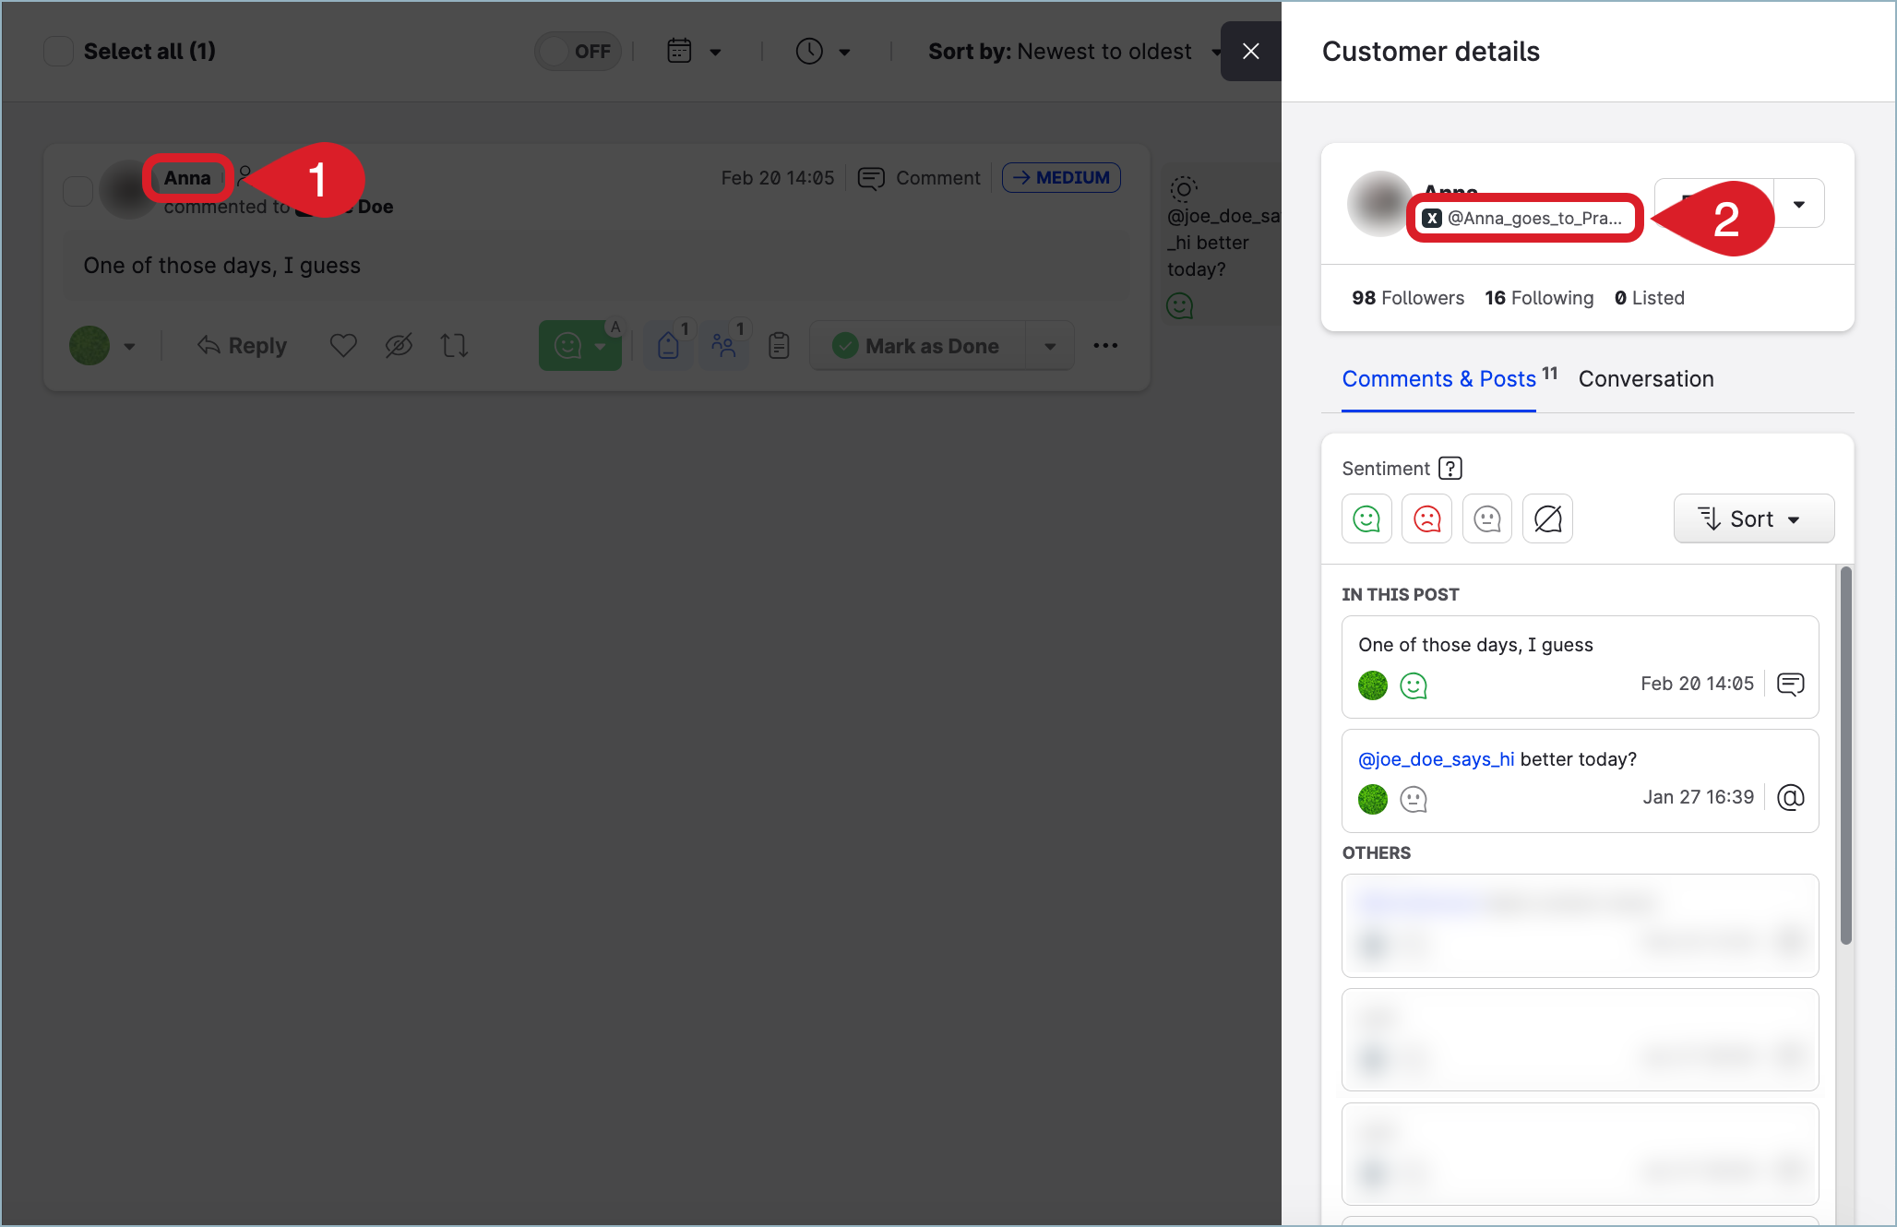Expand the Mark as Done dropdown arrow
This screenshot has width=1897, height=1227.
[x=1049, y=345]
